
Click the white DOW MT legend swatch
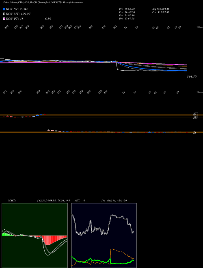pos(4,14)
